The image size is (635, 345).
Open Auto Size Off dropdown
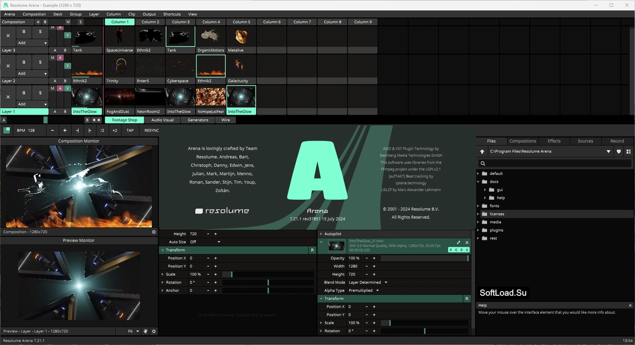pyautogui.click(x=205, y=241)
